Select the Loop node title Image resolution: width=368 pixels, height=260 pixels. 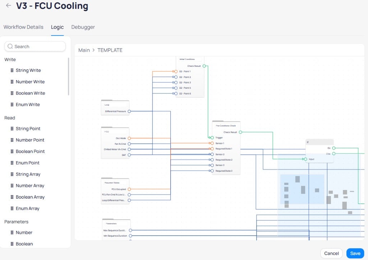[107, 105]
